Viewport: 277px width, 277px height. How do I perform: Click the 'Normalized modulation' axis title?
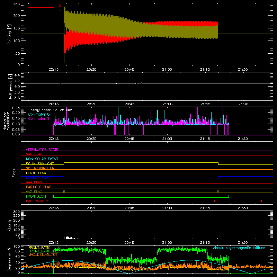(7, 121)
